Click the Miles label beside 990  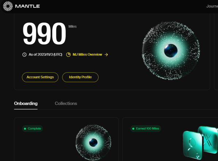[x=72, y=26]
